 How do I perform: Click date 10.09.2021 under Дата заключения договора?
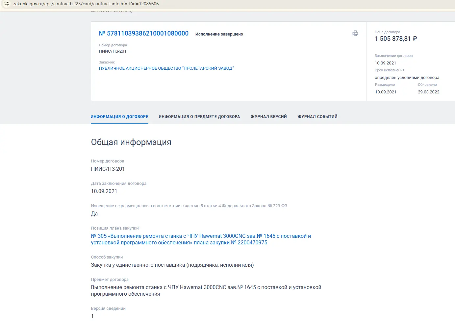click(x=104, y=191)
